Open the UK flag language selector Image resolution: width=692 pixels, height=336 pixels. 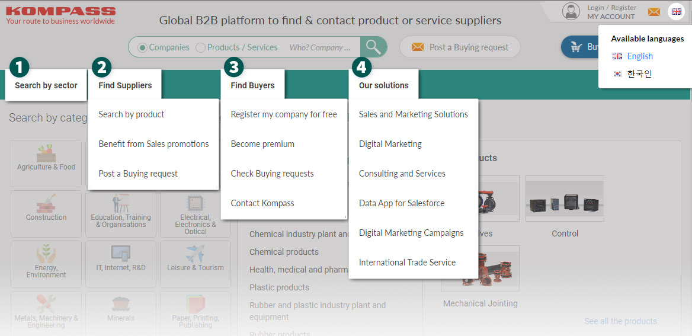pos(676,12)
